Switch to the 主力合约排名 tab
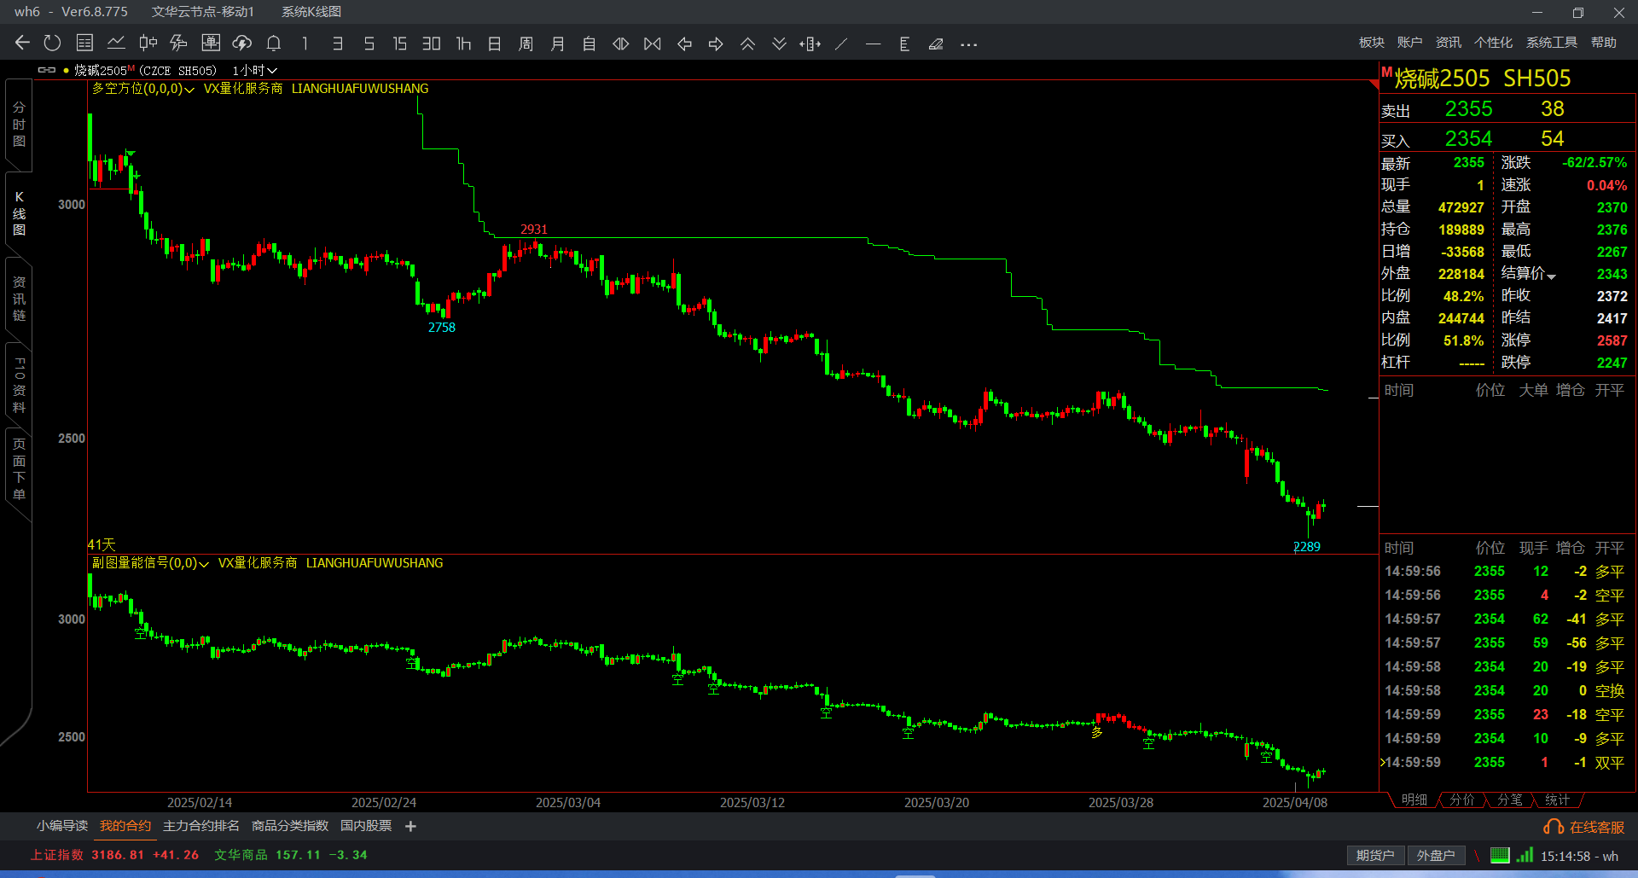 (200, 826)
